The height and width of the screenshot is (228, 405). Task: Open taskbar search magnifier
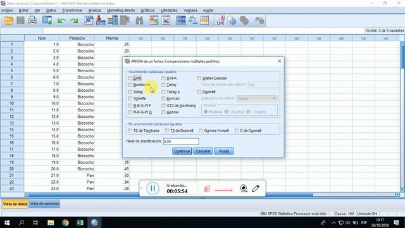(x=22, y=222)
